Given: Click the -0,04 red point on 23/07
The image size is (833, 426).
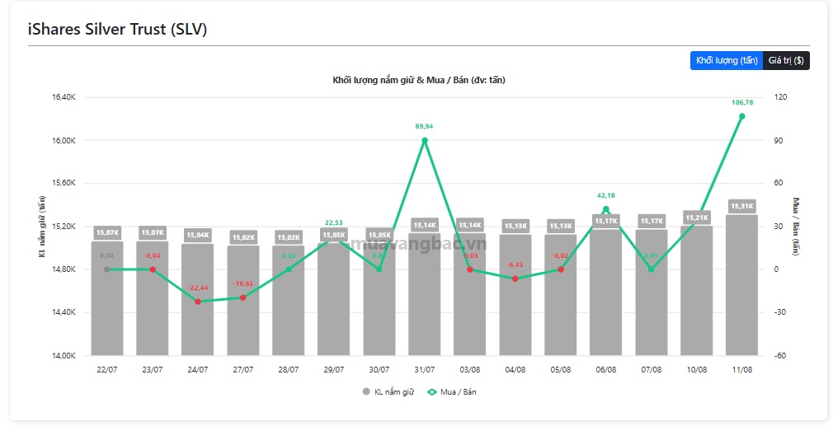Looking at the screenshot, I should 153,269.
